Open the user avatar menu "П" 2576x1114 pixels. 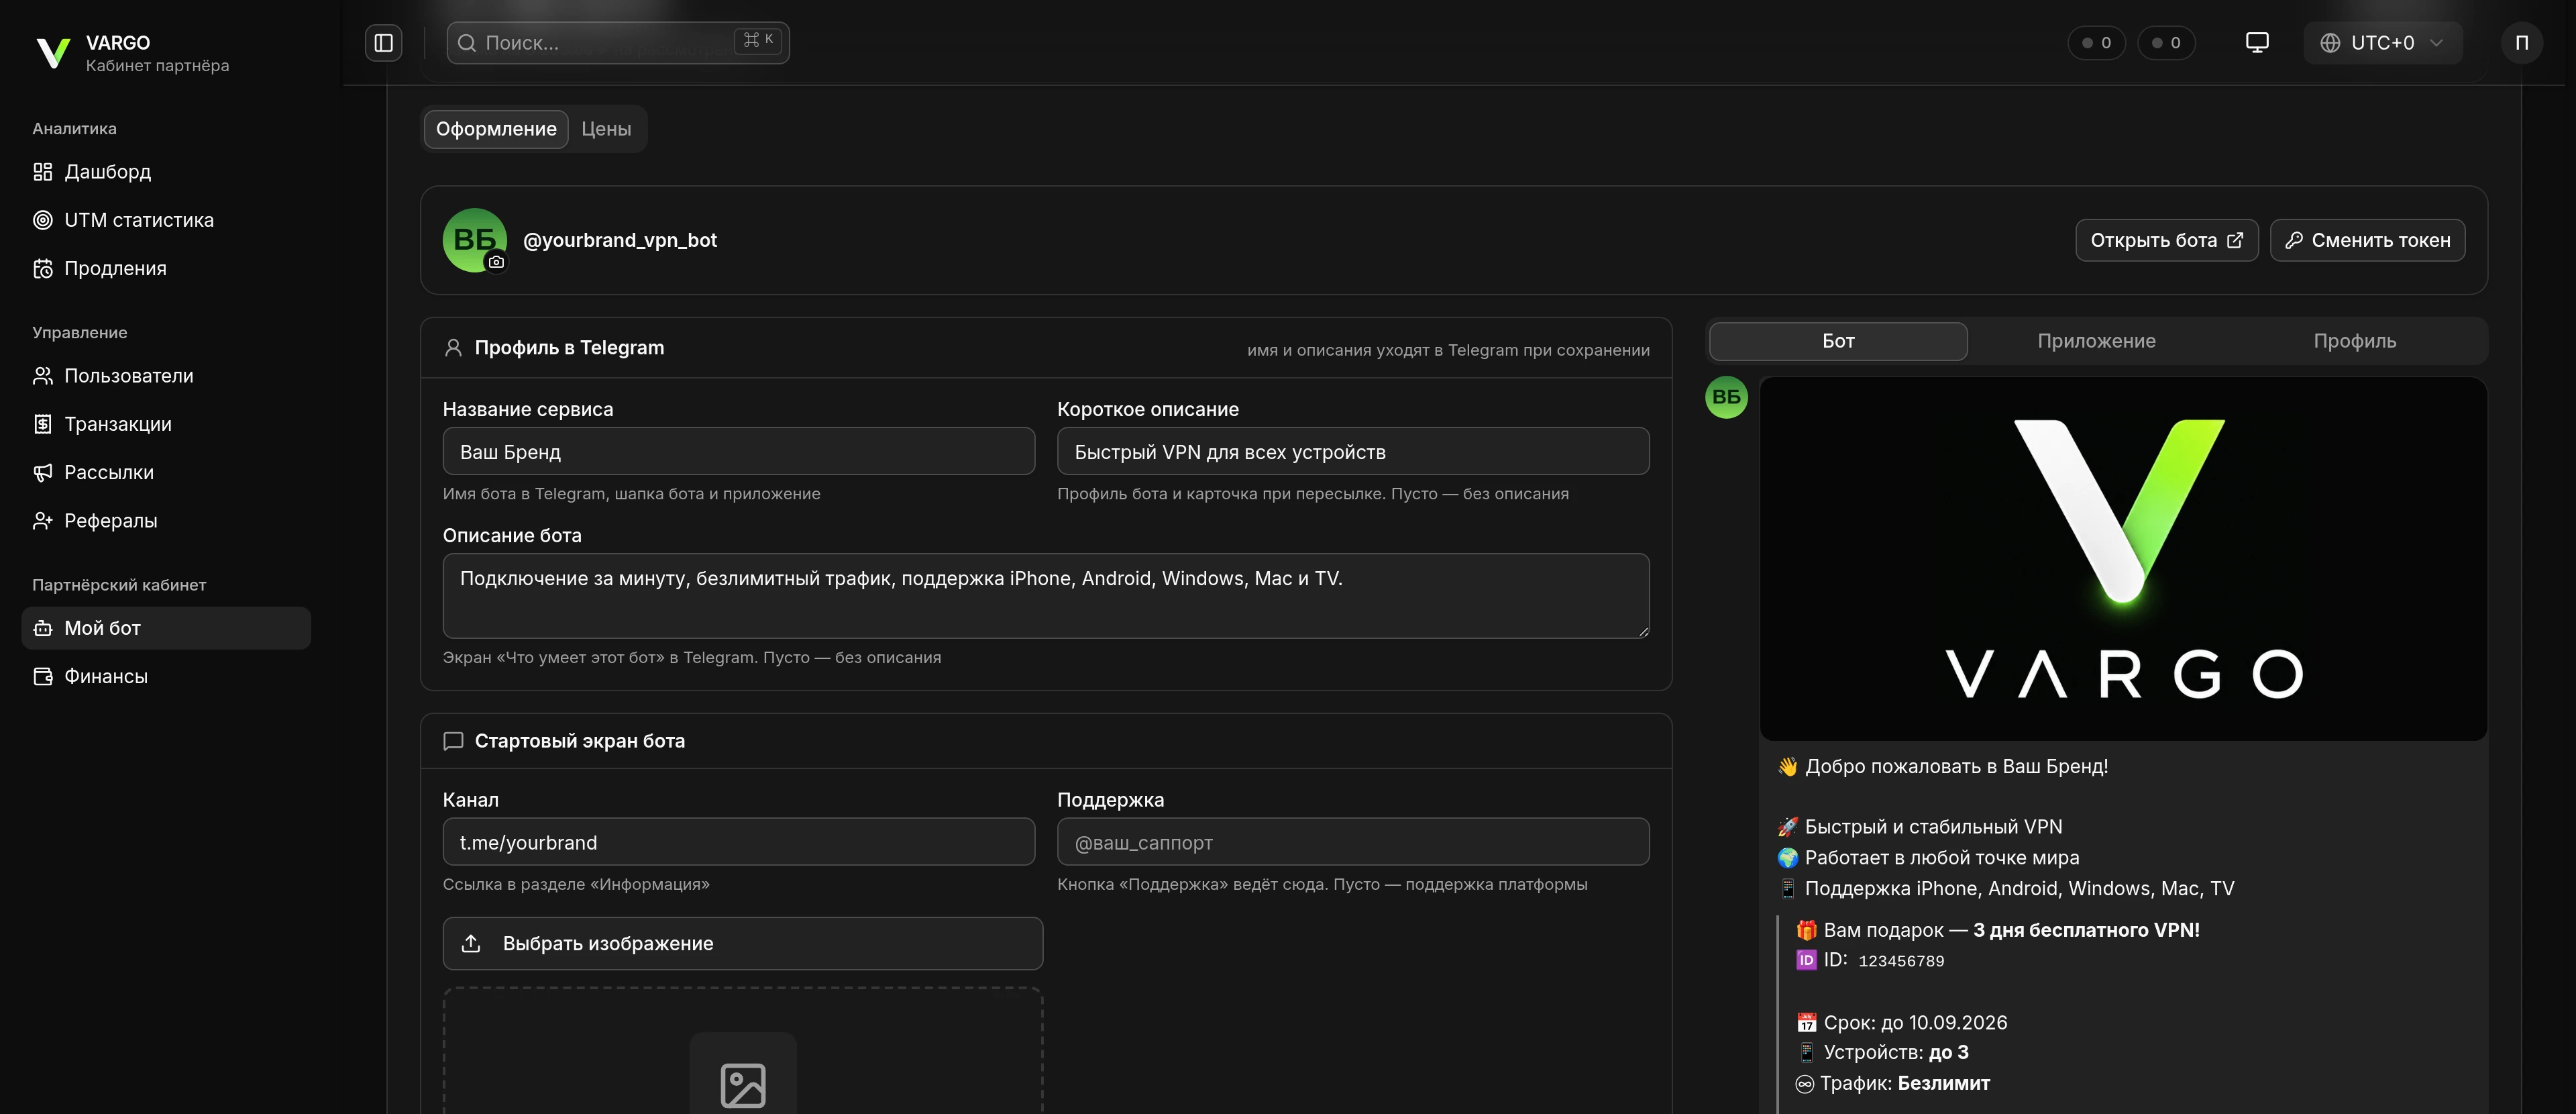tap(2522, 43)
